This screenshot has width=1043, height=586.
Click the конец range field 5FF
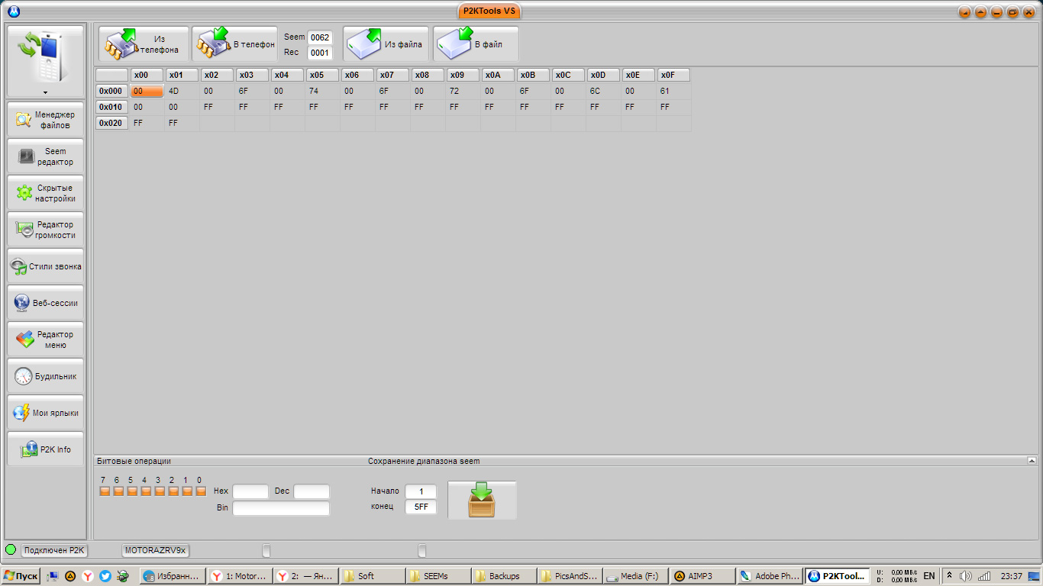point(421,507)
